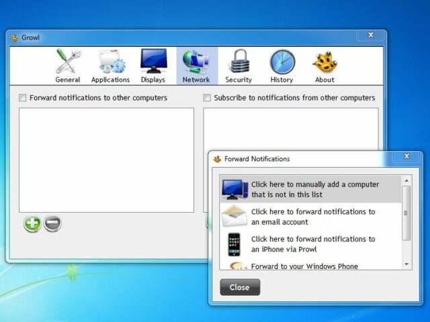430x322 pixels.
Task: Switch to the Displays tab
Action: pos(153,66)
